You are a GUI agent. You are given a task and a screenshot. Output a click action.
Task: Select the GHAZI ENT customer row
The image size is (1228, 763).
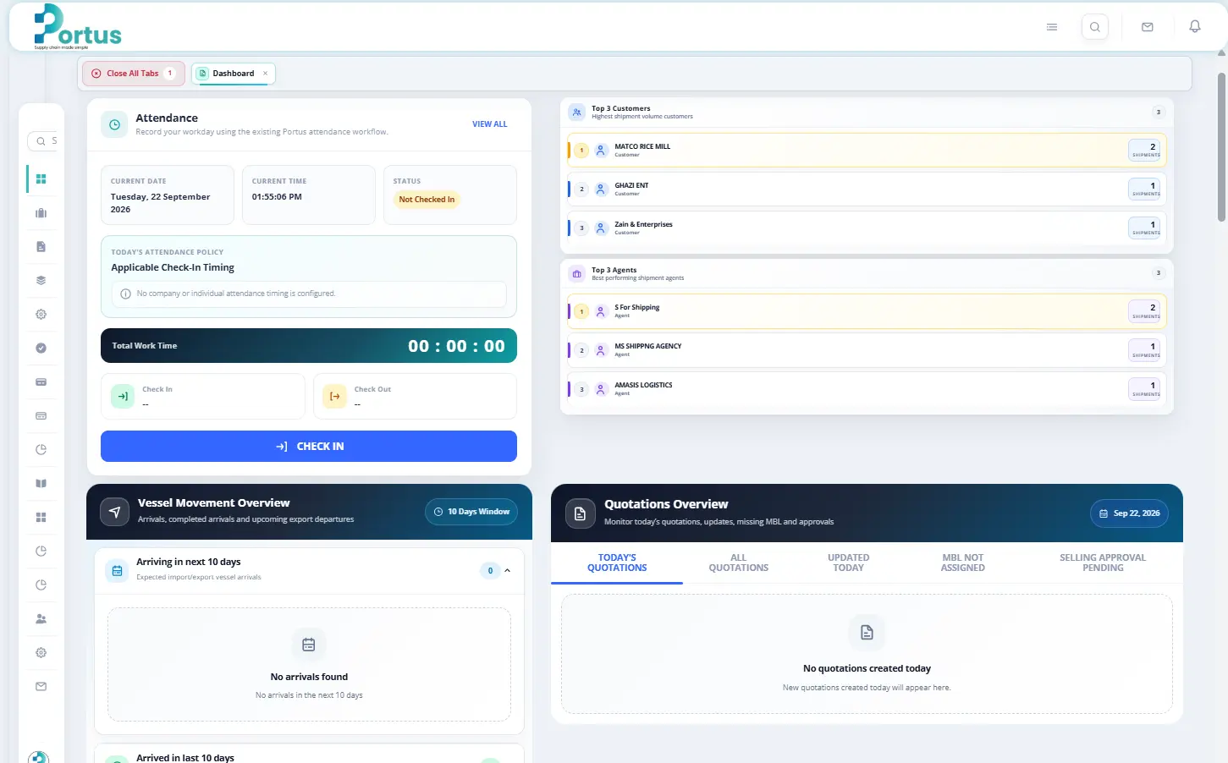[867, 189]
